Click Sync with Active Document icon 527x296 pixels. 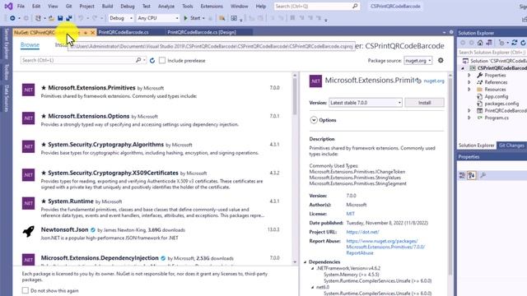coord(514,43)
